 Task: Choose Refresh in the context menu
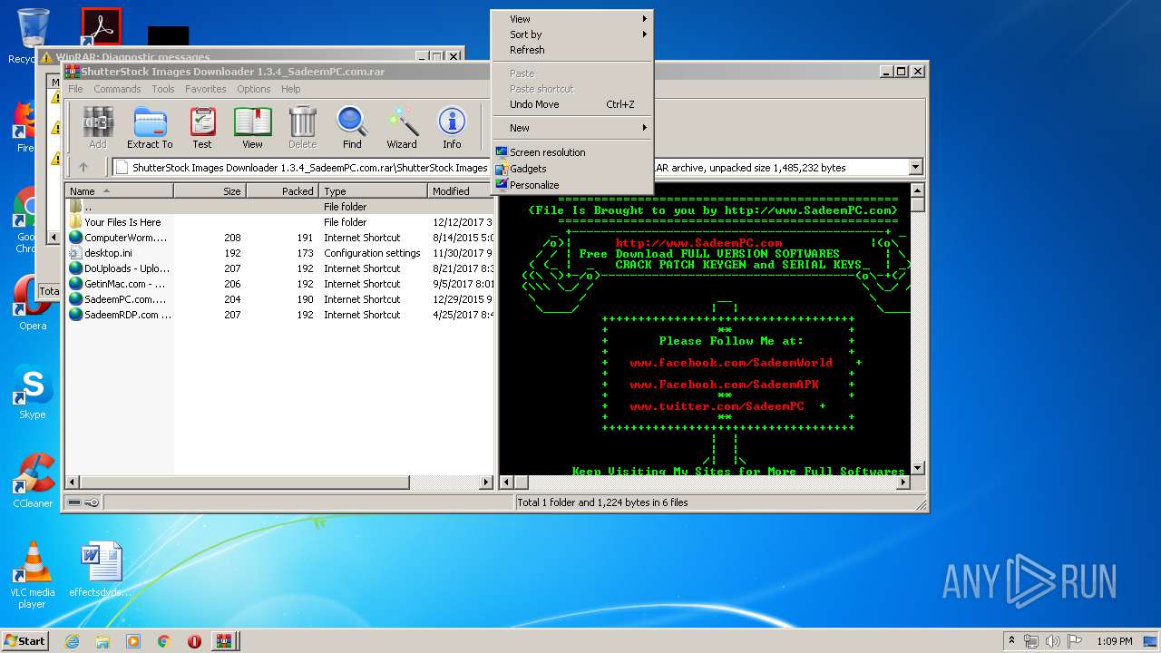571,50
